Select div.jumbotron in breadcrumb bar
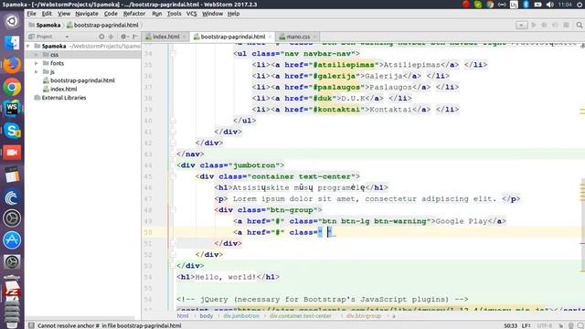The height and width of the screenshot is (329, 585). 241,316
